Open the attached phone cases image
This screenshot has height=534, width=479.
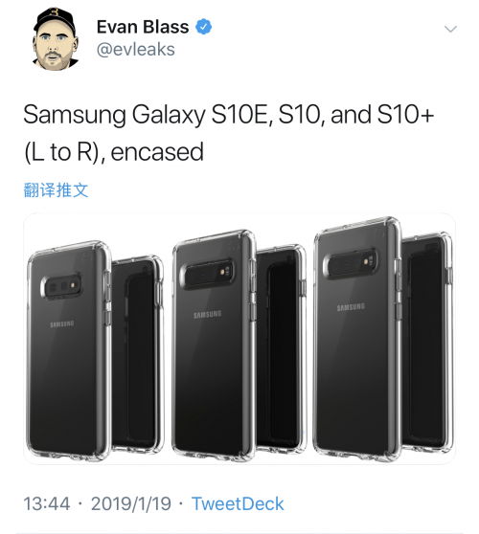point(239,339)
